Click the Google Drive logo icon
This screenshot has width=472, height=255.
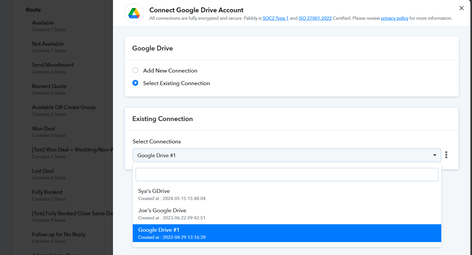[134, 13]
